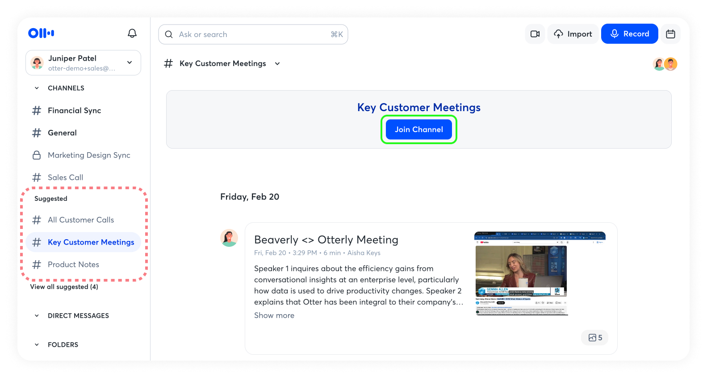Expand the Direct Messages section
707x378 pixels.
coord(37,316)
